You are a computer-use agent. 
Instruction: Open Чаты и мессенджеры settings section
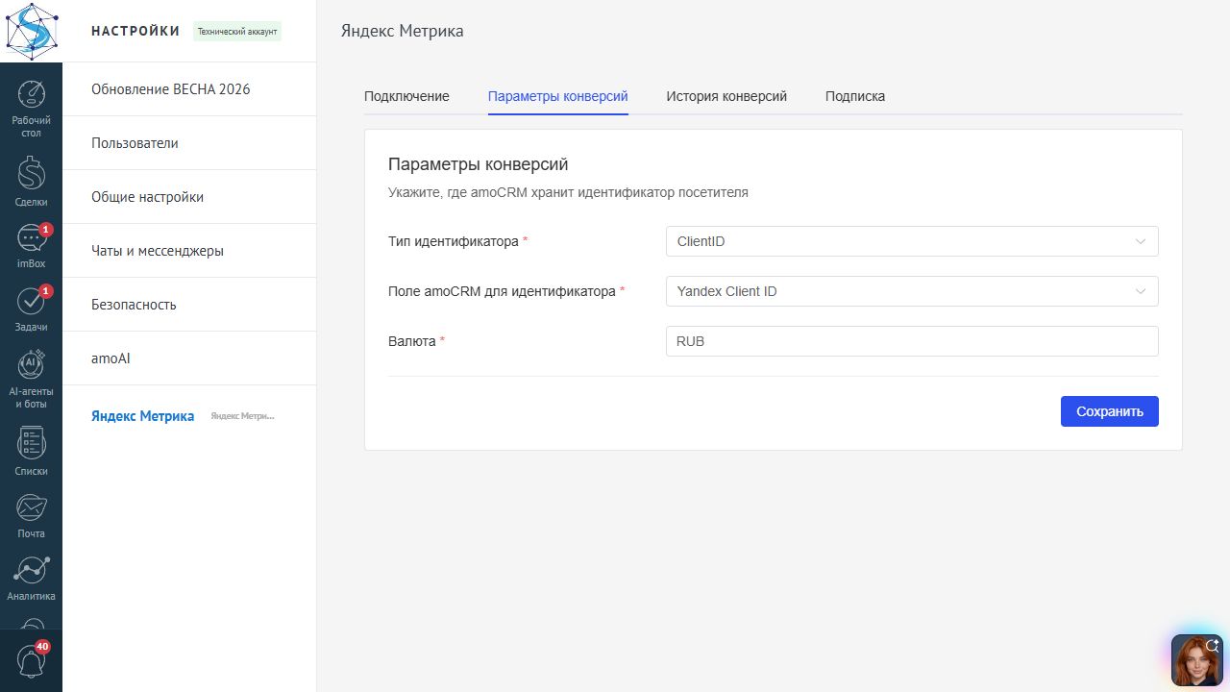(x=189, y=251)
